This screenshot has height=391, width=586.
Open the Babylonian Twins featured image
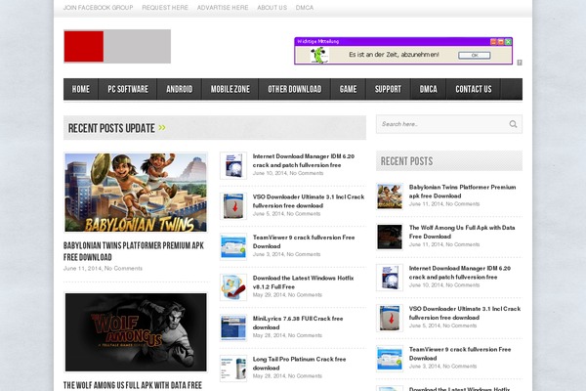136,193
